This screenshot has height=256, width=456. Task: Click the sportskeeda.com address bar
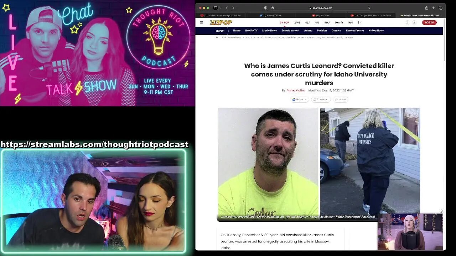coord(321,8)
